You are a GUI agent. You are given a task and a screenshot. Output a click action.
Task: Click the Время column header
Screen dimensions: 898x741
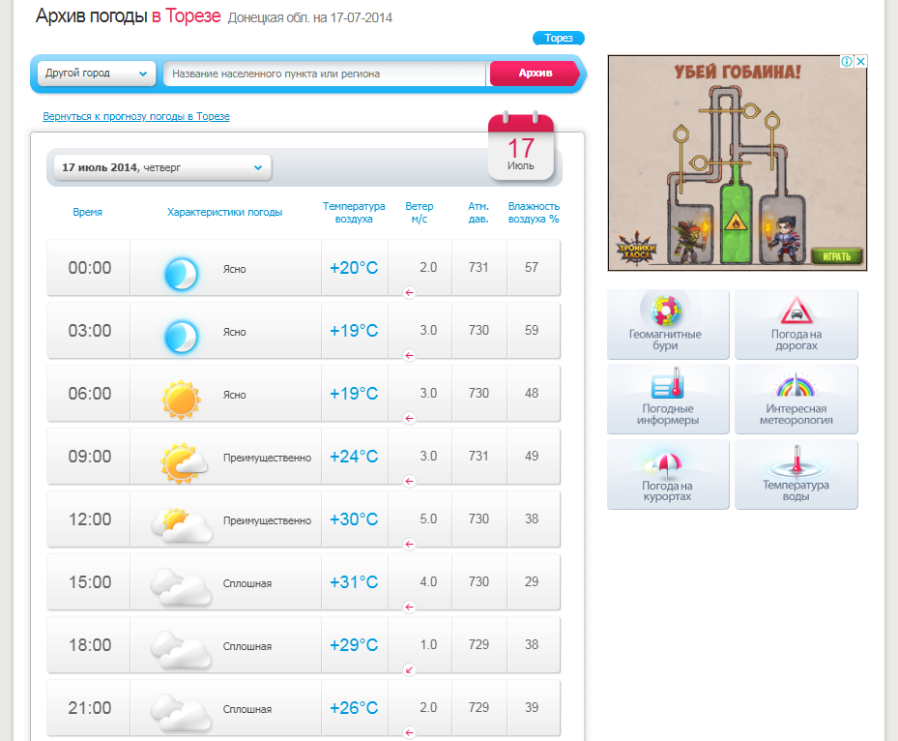point(88,212)
